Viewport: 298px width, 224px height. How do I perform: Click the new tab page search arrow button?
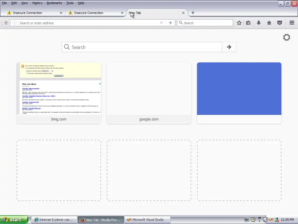(x=229, y=47)
